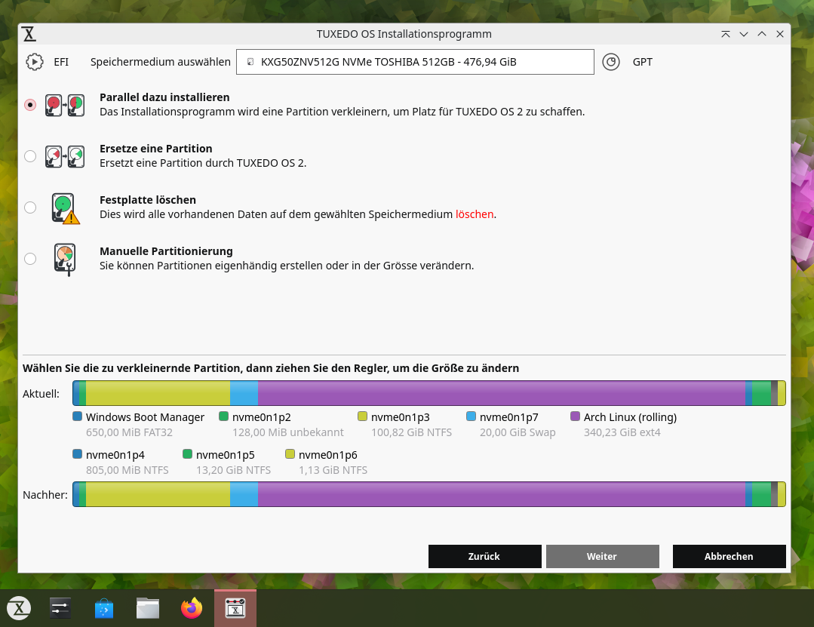Launch Firefox from the taskbar
This screenshot has width=814, height=627.
pyautogui.click(x=192, y=608)
